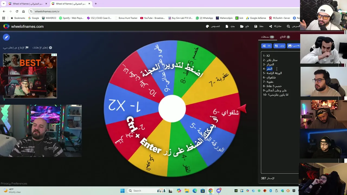Viewport: 347px width, 195px height.
Task: Click the wheelofnames.com logo
Action: (23, 26)
